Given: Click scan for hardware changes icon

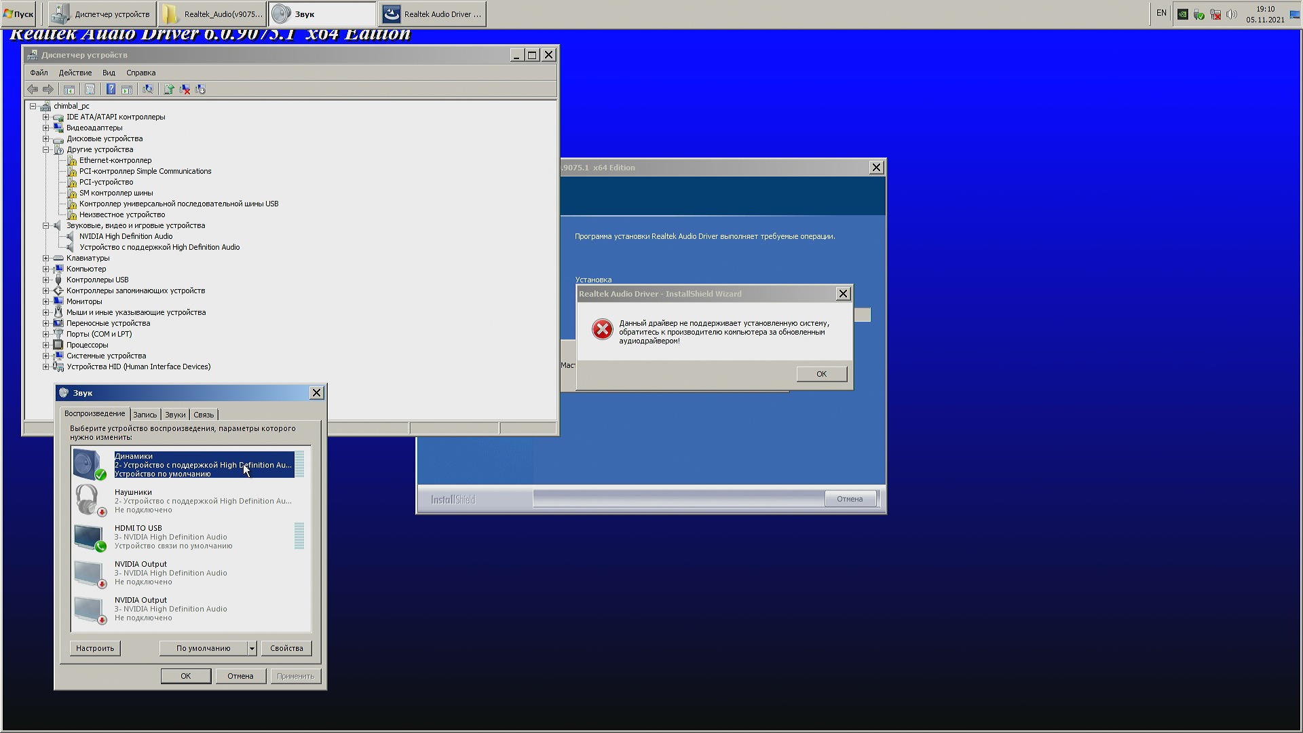Looking at the screenshot, I should (148, 89).
